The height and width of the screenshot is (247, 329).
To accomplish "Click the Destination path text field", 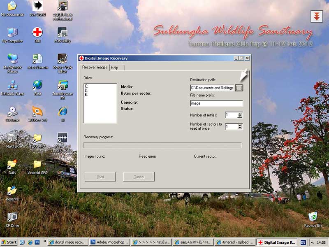I will tap(212, 88).
